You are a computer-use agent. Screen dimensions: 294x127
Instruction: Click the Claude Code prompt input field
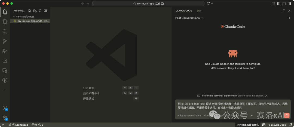pos(231,106)
